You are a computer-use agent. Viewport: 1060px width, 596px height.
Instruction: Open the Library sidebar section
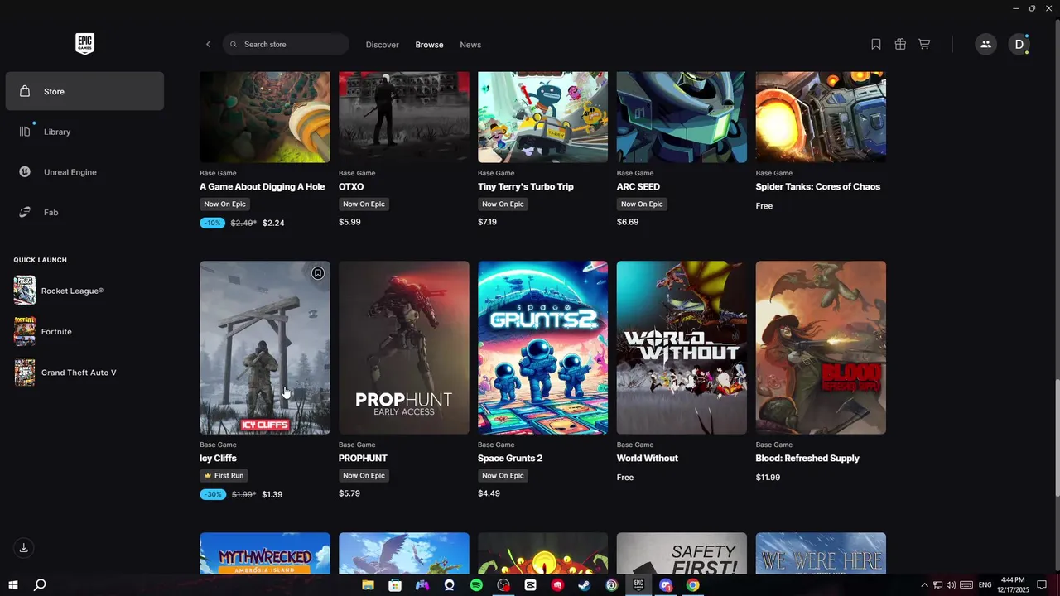(84, 132)
